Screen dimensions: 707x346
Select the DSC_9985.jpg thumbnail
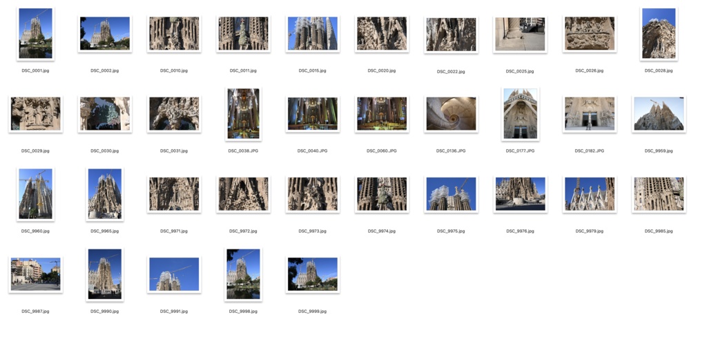658,195
